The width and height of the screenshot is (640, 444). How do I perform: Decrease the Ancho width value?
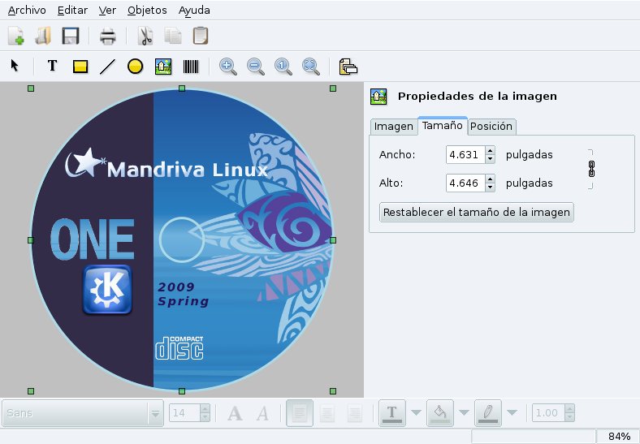[x=491, y=159]
